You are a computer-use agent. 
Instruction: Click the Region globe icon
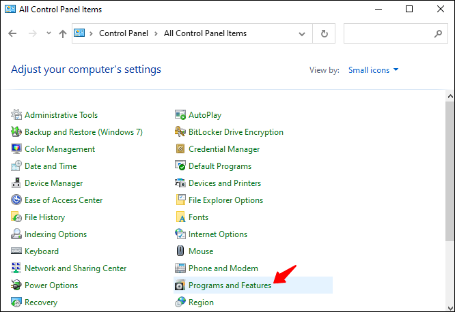click(180, 302)
